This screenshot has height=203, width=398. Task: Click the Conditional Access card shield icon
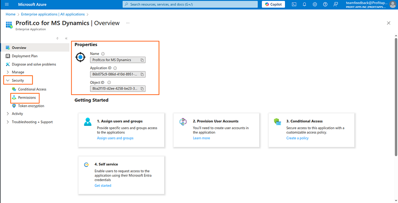point(278,122)
